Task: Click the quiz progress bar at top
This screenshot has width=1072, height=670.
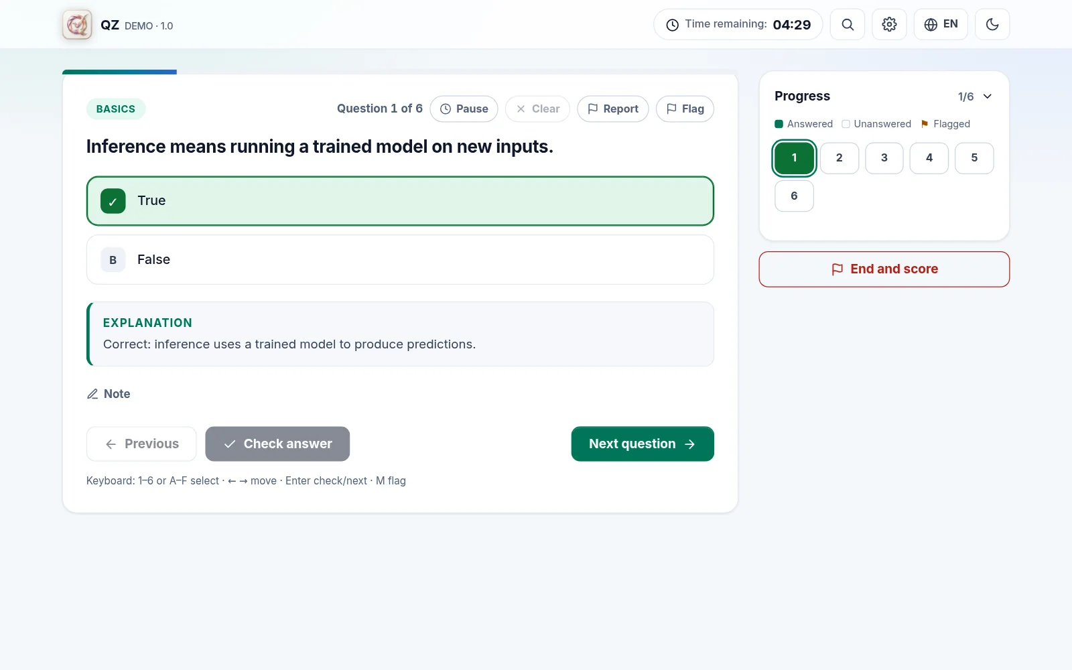Action: tap(400, 72)
